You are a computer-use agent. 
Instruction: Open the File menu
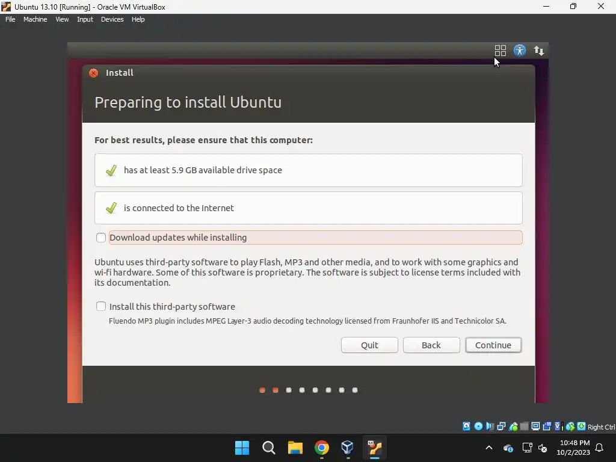coord(10,19)
